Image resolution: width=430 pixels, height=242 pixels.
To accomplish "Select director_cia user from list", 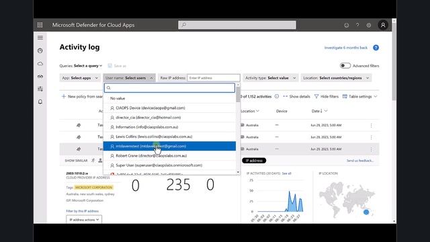I will [169, 118].
